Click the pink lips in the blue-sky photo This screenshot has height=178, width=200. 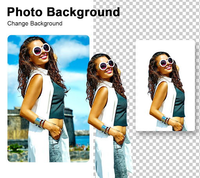click(44, 57)
